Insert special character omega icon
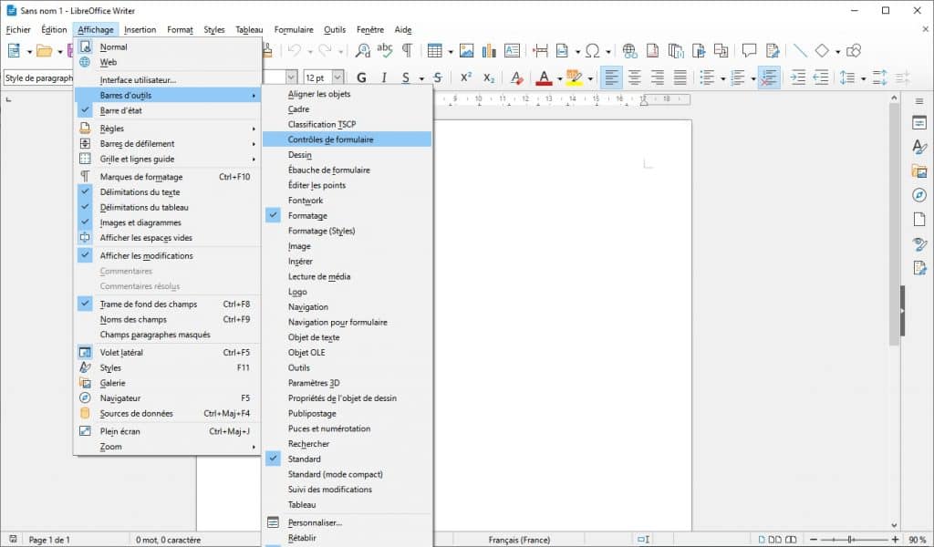This screenshot has width=934, height=547. click(x=592, y=50)
